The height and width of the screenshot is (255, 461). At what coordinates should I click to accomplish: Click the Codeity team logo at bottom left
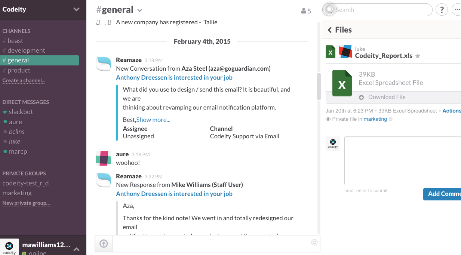coord(9,247)
